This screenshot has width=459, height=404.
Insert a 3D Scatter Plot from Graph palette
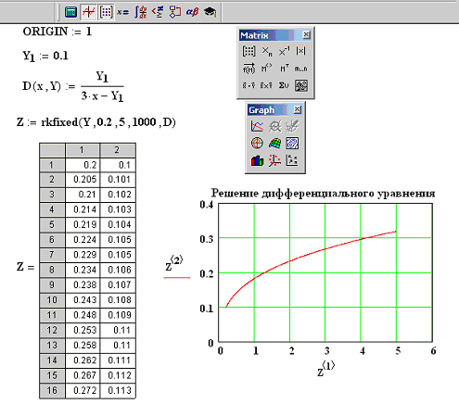click(x=274, y=160)
